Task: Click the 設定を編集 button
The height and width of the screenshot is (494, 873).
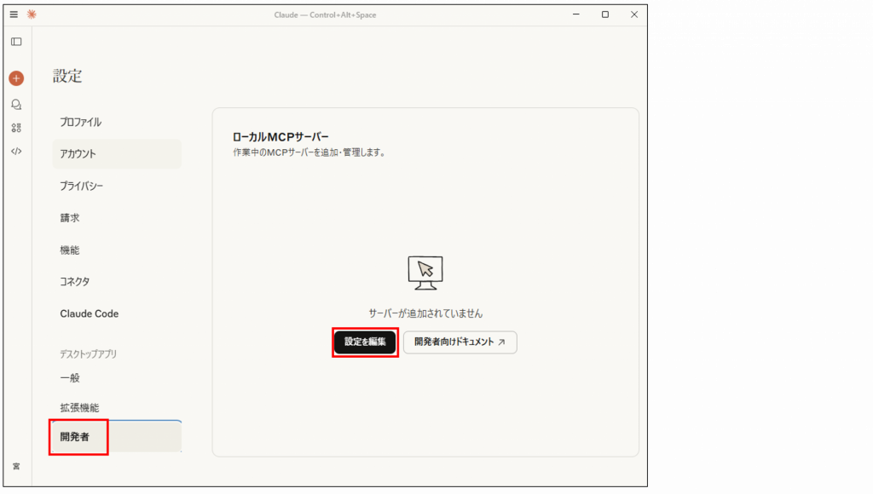Action: pyautogui.click(x=365, y=342)
